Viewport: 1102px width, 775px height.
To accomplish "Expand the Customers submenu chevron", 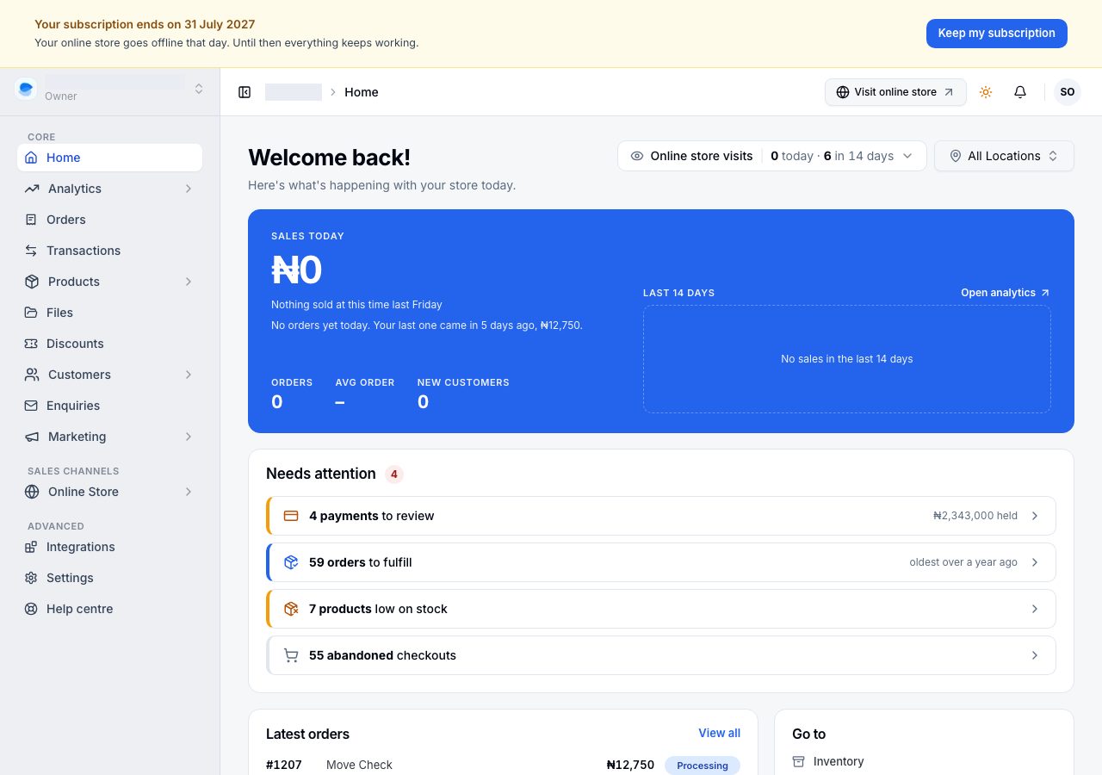I will click(189, 375).
